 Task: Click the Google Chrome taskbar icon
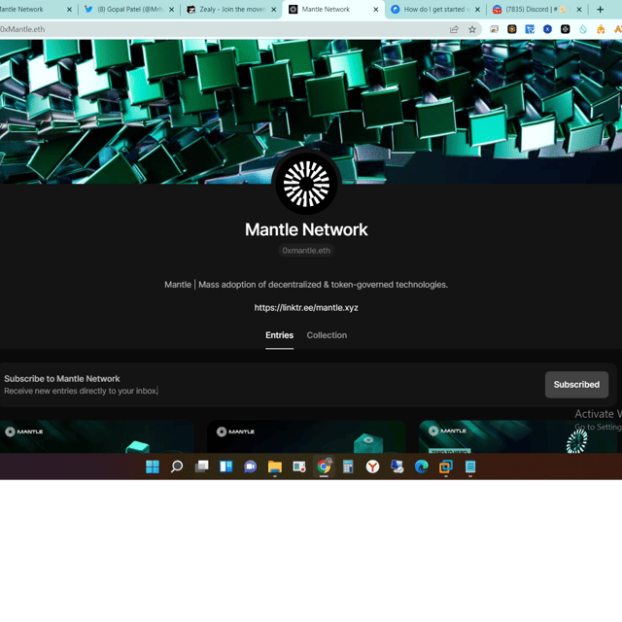click(324, 466)
